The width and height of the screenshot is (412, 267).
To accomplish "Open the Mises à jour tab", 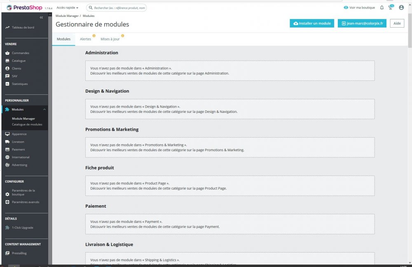I will click(x=110, y=39).
